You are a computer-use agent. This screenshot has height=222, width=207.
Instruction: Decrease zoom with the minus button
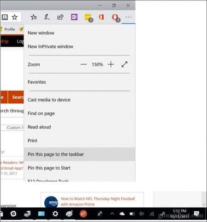(84, 64)
